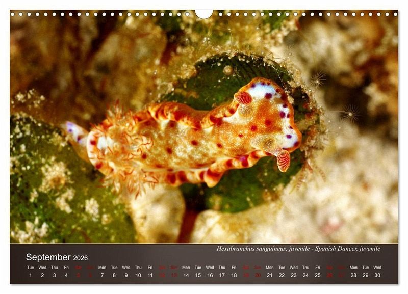Click the 'Mon' label above date 14
The width and height of the screenshot is (408, 294).
186,267
